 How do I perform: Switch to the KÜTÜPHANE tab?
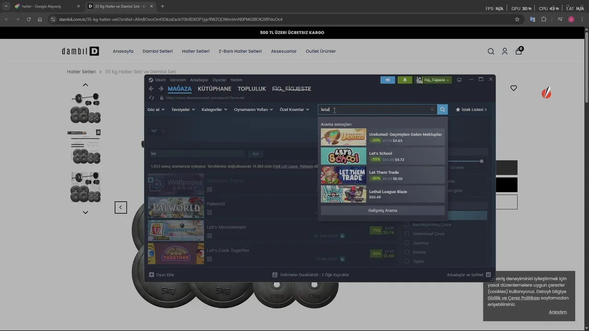[x=214, y=89]
